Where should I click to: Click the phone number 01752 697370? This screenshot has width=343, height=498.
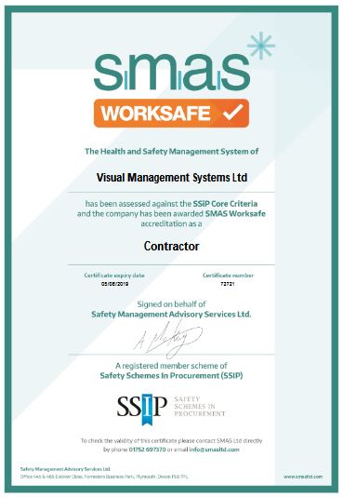[148, 450]
